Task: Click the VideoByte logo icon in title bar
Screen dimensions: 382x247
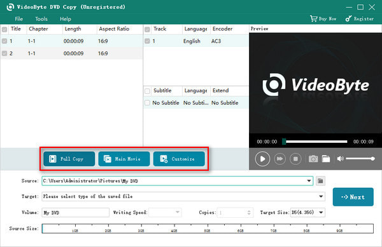Action: 10,7
